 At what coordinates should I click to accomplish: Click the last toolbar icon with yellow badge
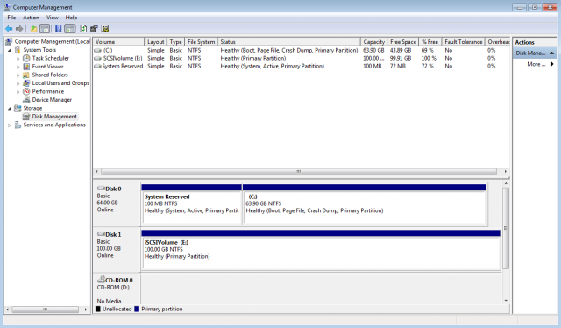[105, 29]
